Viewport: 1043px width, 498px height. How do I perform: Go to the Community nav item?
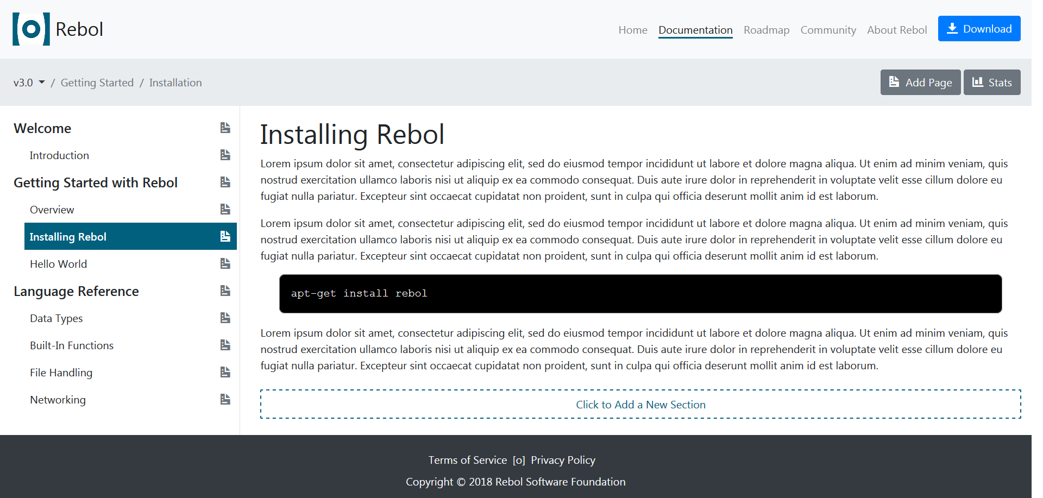tap(828, 30)
